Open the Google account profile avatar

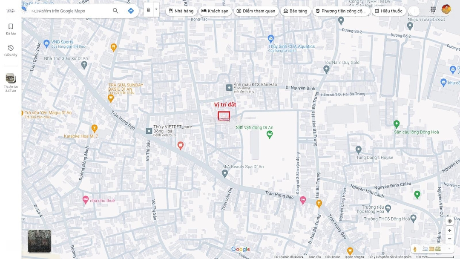click(x=446, y=9)
